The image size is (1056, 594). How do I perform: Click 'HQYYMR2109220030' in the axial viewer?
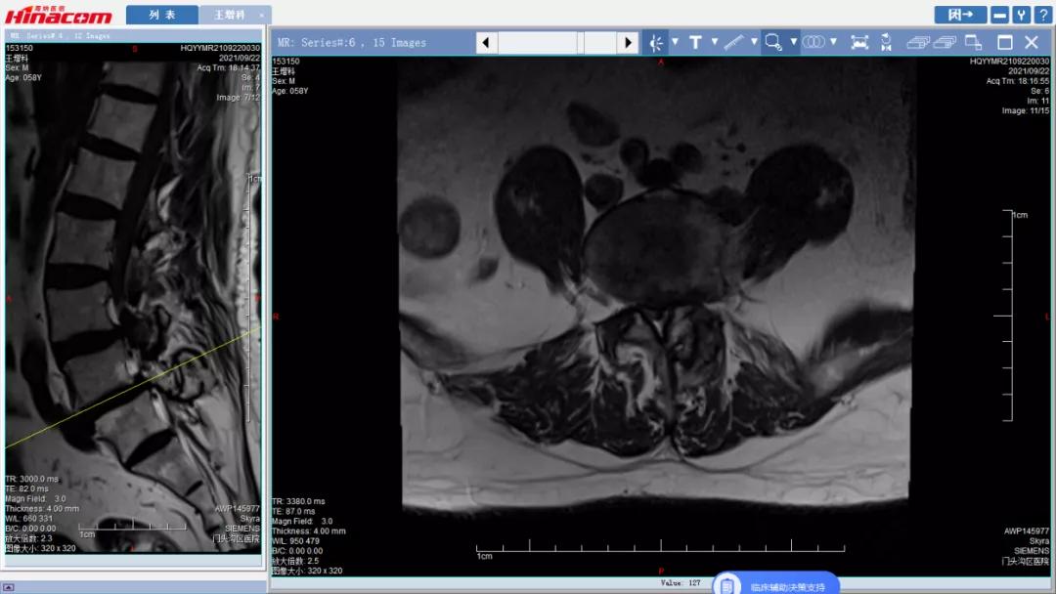1009,62
